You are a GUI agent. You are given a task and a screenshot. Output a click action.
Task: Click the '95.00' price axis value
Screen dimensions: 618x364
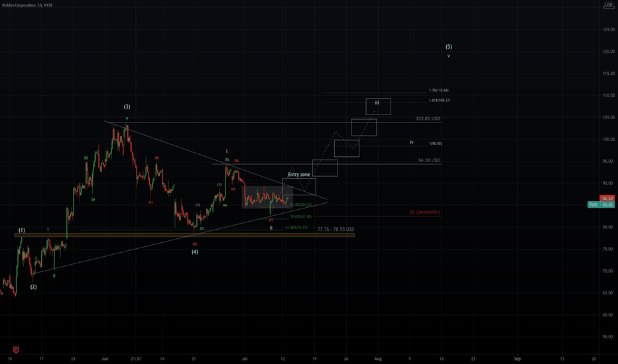[608, 161]
